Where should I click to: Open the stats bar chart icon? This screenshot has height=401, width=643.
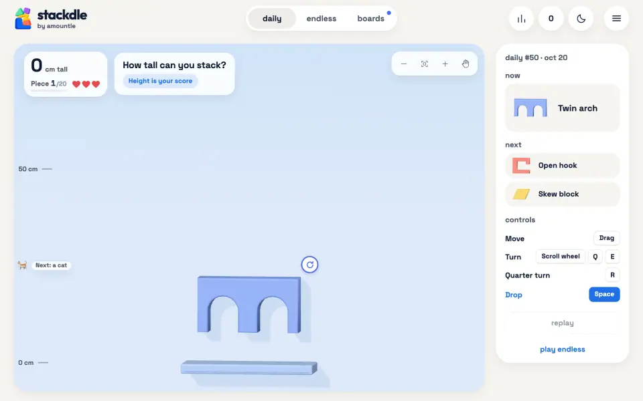point(521,19)
